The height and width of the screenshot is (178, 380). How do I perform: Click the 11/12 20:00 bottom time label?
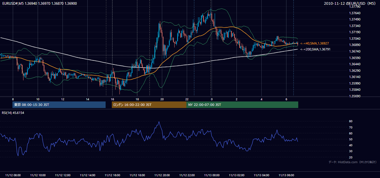tap(162, 175)
